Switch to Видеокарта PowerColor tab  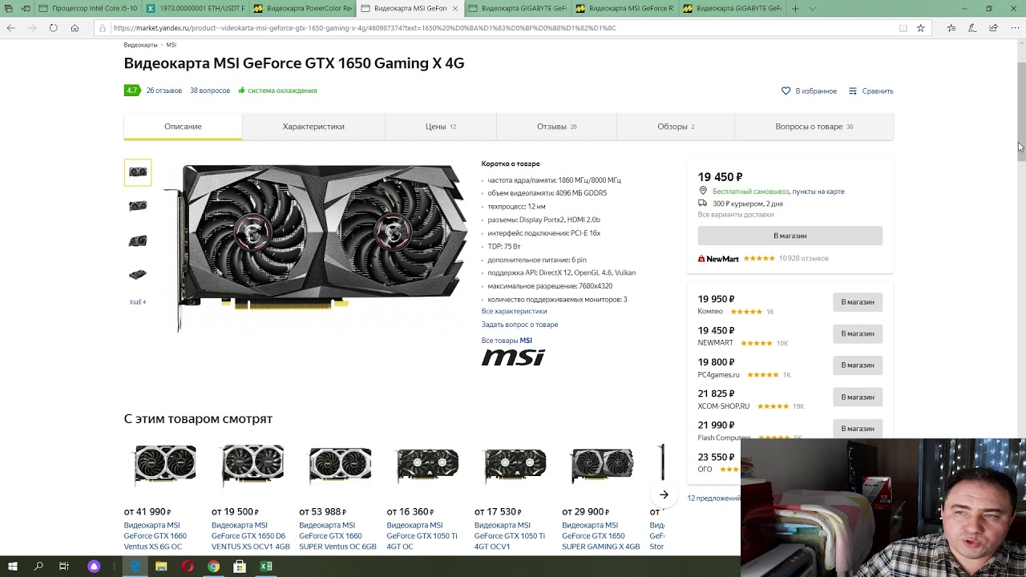304,8
